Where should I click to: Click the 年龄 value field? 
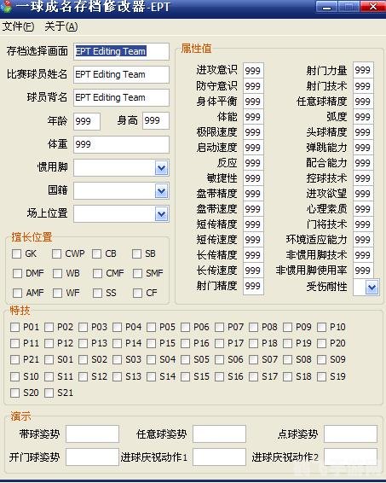pos(87,121)
